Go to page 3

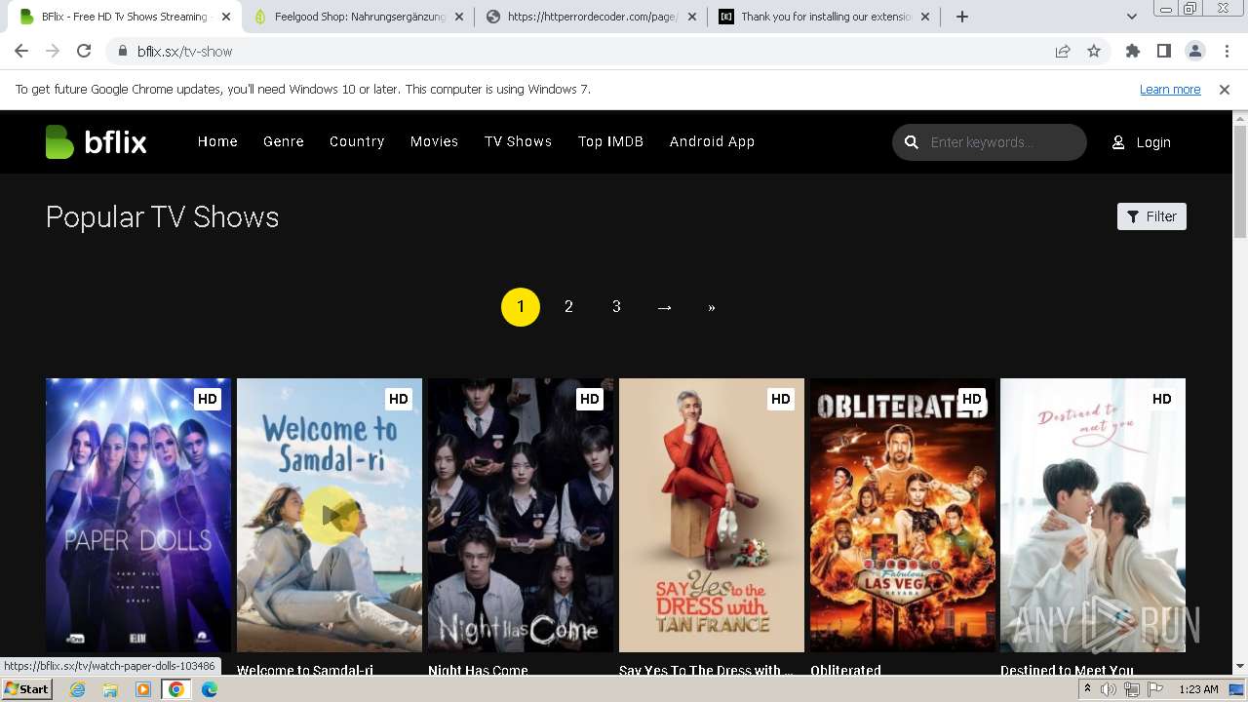point(616,307)
